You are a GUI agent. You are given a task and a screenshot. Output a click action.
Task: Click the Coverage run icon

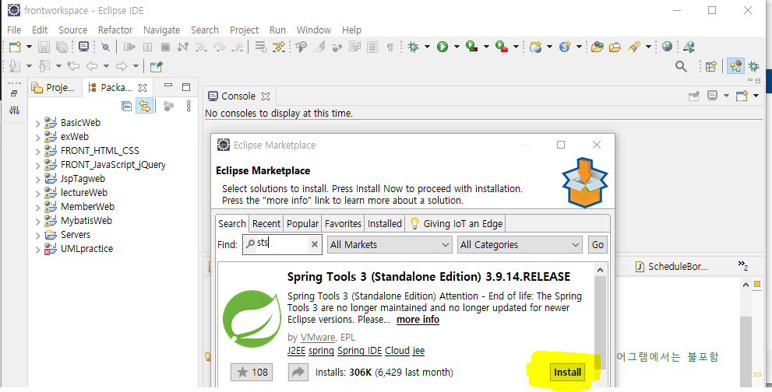471,47
